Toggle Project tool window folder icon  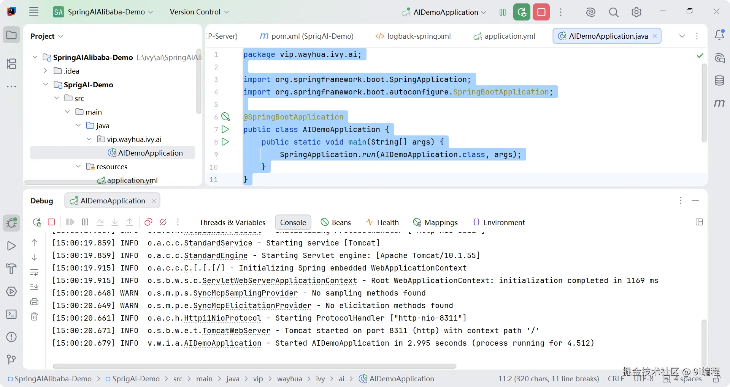coord(11,35)
